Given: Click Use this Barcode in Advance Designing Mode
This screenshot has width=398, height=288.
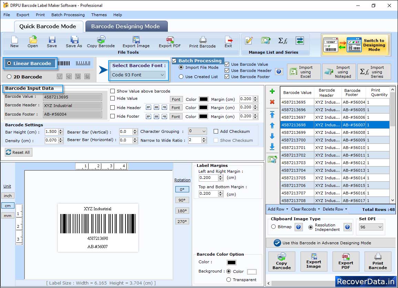Looking at the screenshot, I should tap(331, 243).
